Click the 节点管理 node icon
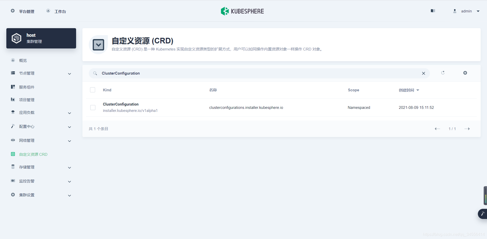Image resolution: width=487 pixels, height=239 pixels. pos(13,73)
